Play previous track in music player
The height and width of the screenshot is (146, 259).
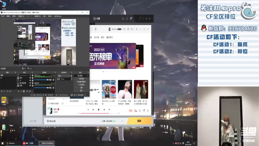coord(93,110)
